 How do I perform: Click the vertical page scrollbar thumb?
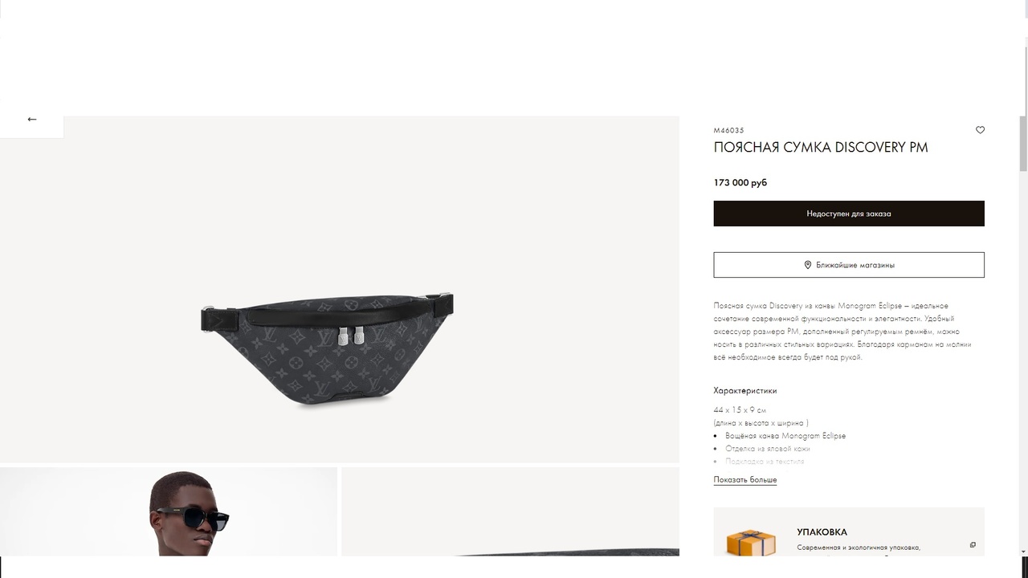pos(1023,143)
